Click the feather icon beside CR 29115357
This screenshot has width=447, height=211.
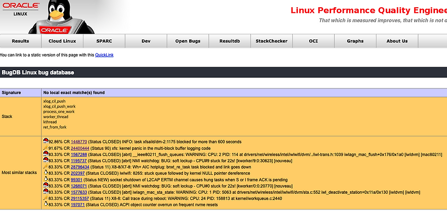(46, 198)
